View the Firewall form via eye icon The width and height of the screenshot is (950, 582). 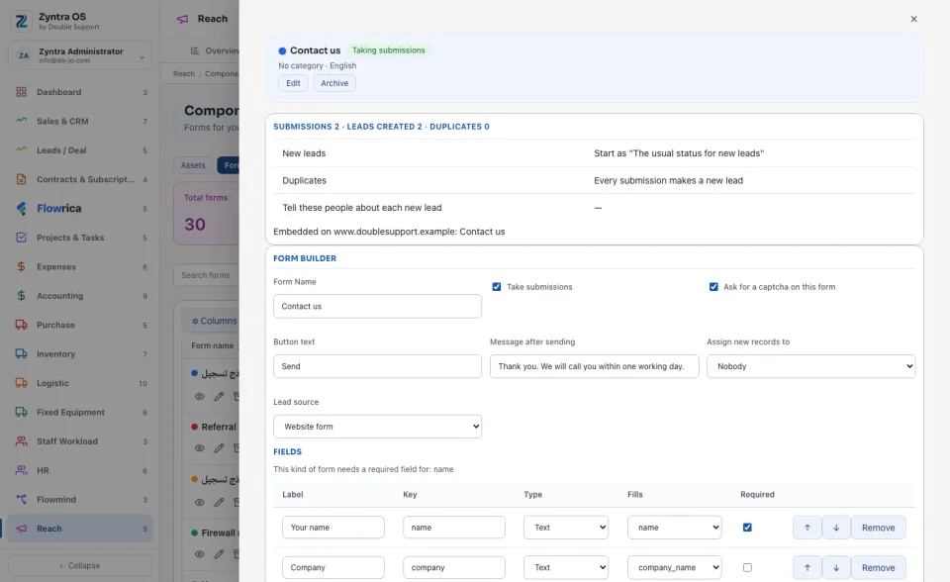pyautogui.click(x=199, y=553)
